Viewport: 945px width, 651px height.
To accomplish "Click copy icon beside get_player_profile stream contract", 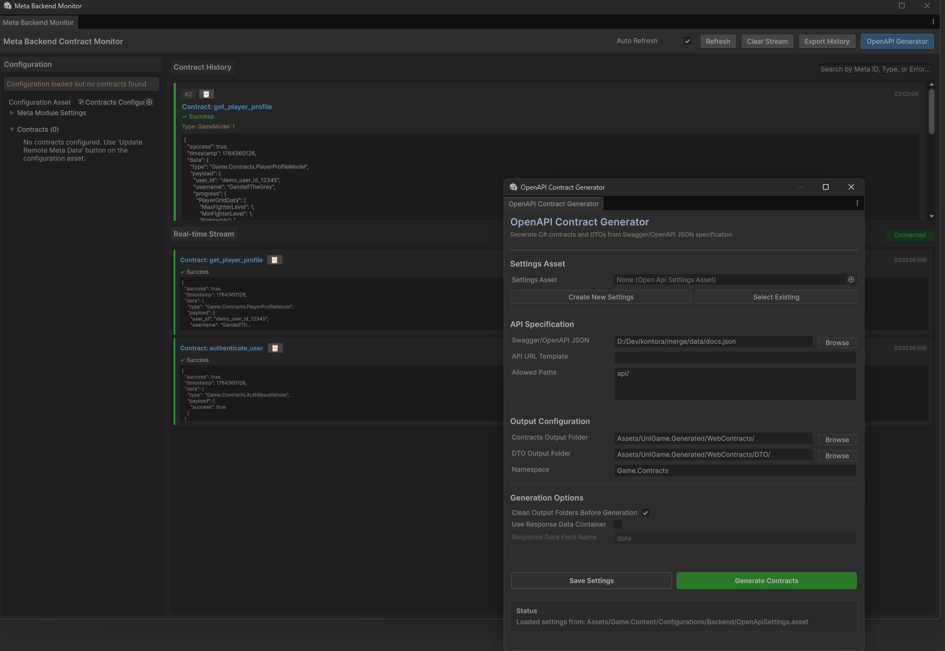I will [275, 260].
